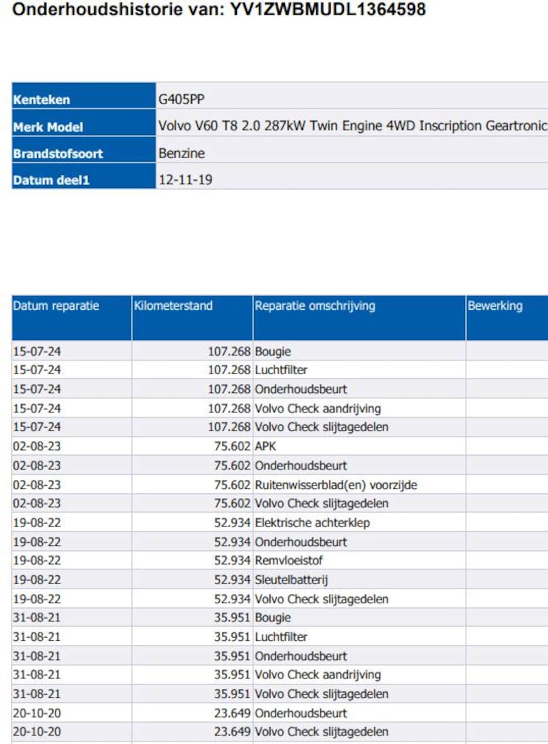
Task: Select the Remvloeistof repair row
Action: (x=280, y=561)
